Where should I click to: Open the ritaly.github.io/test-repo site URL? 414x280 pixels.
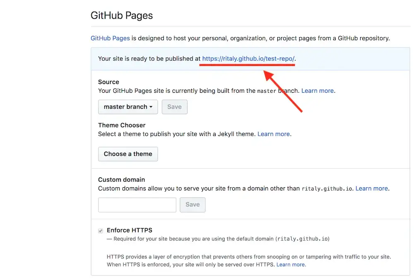[248, 59]
